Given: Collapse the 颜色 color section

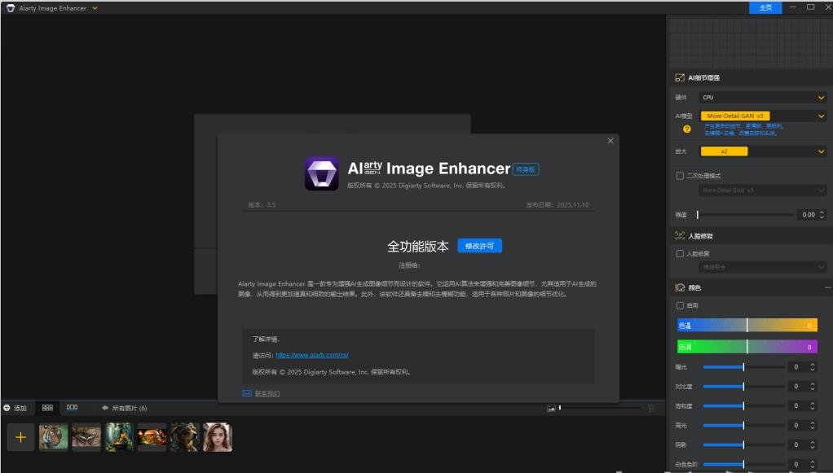Looking at the screenshot, I should tap(827, 287).
